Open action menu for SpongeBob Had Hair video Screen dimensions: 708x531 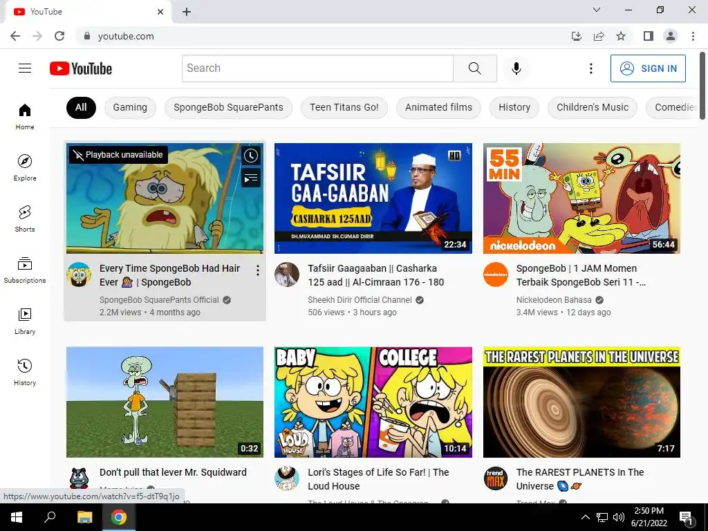(258, 270)
